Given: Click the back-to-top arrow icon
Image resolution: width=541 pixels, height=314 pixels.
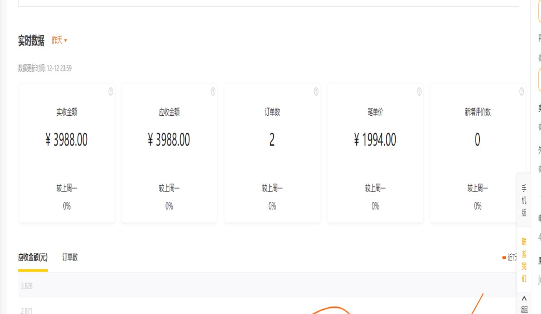Looking at the screenshot, I should click(x=524, y=299).
